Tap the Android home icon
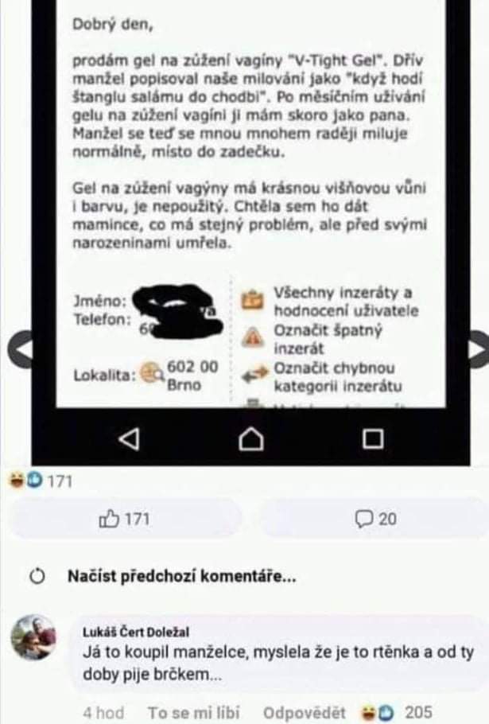The image size is (489, 724). tap(251, 438)
